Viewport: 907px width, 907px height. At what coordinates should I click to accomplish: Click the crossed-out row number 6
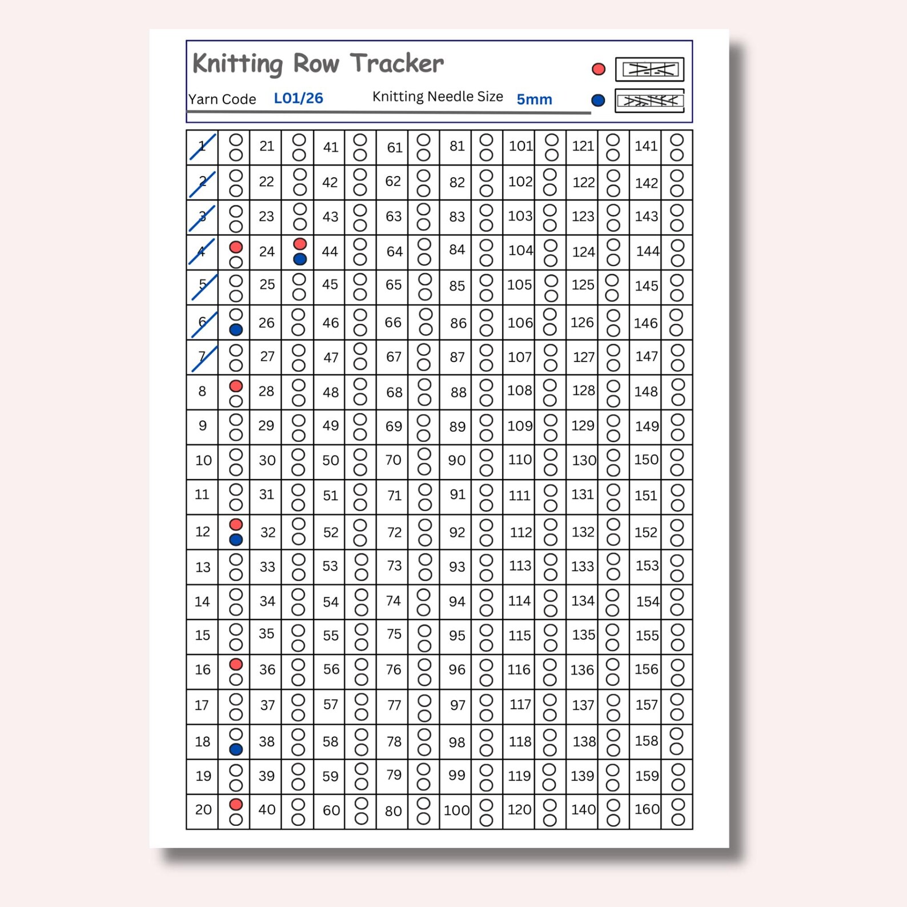click(203, 323)
